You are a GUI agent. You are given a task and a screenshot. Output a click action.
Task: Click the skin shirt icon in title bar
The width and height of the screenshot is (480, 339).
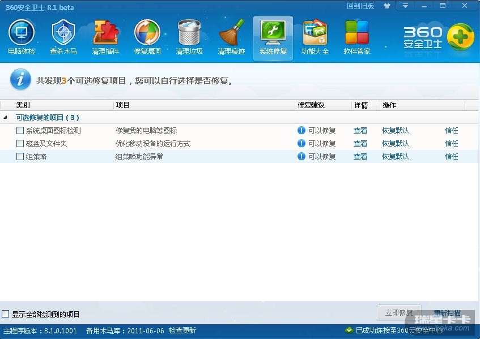tap(387, 6)
